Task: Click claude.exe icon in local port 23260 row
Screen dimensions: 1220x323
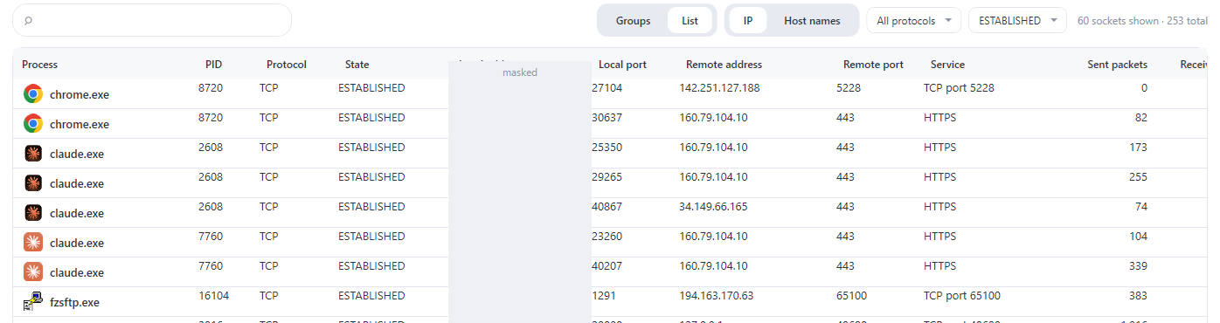Action: point(33,243)
